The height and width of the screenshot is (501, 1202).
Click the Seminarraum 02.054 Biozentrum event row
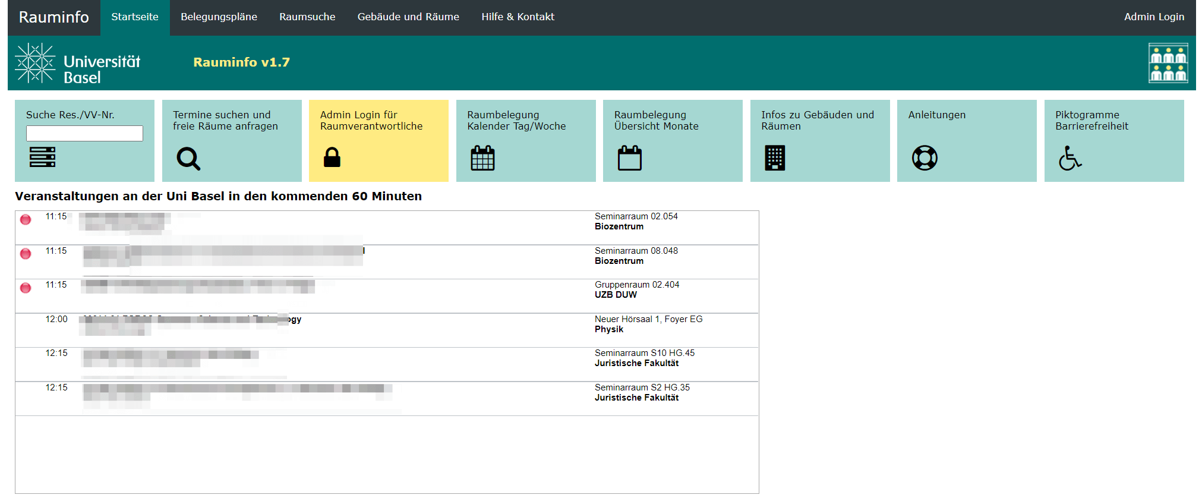pos(636,222)
